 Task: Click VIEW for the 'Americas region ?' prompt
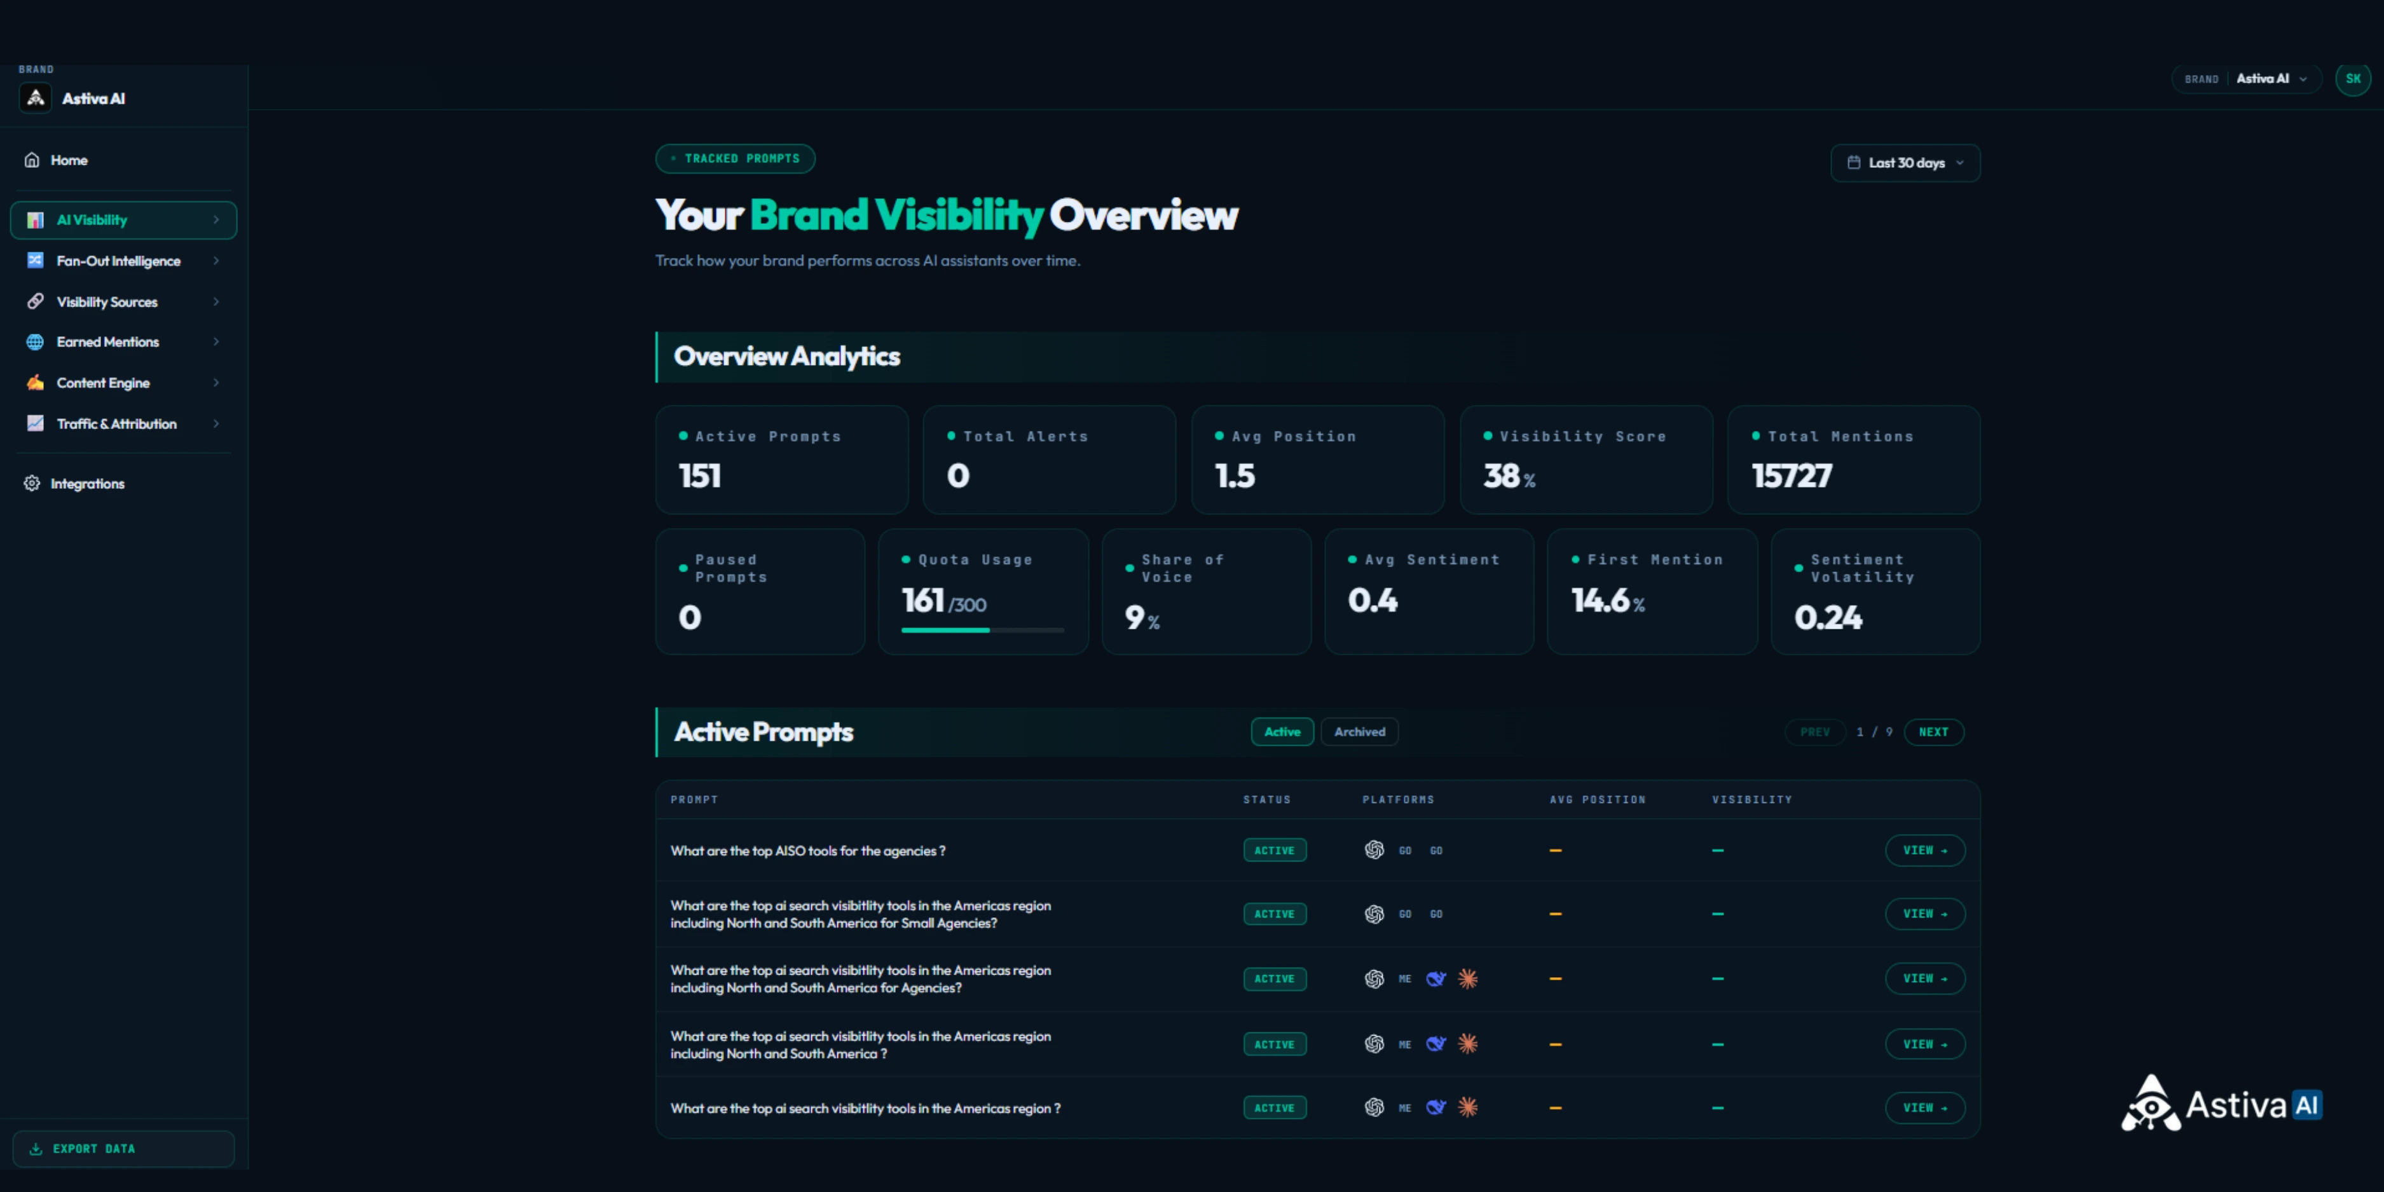pos(1925,1108)
